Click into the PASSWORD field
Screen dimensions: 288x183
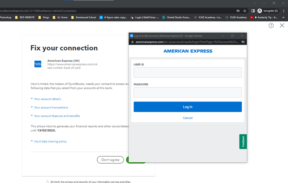[x=188, y=92]
